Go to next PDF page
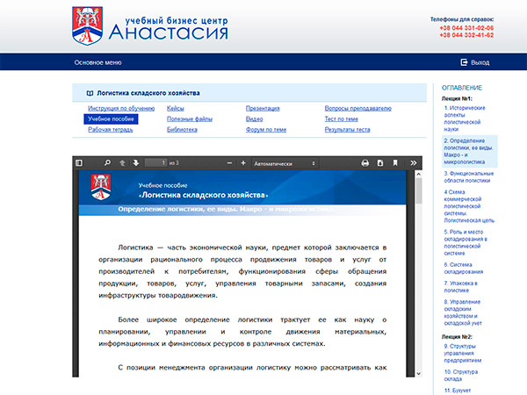Screen dimensions: 527x395 [x=136, y=163]
